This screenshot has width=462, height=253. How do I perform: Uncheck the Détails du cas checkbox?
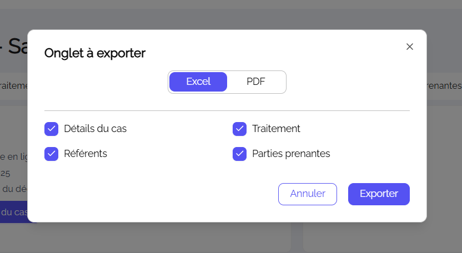[52, 129]
